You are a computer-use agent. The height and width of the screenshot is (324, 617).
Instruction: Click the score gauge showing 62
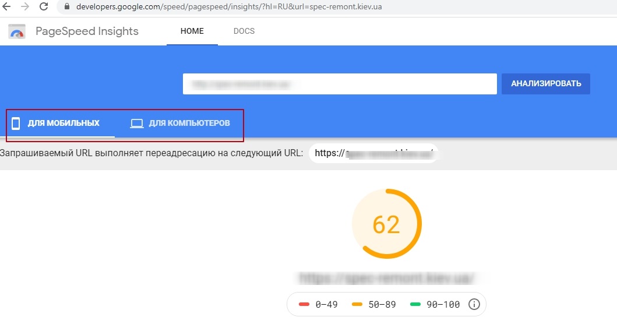(x=386, y=224)
